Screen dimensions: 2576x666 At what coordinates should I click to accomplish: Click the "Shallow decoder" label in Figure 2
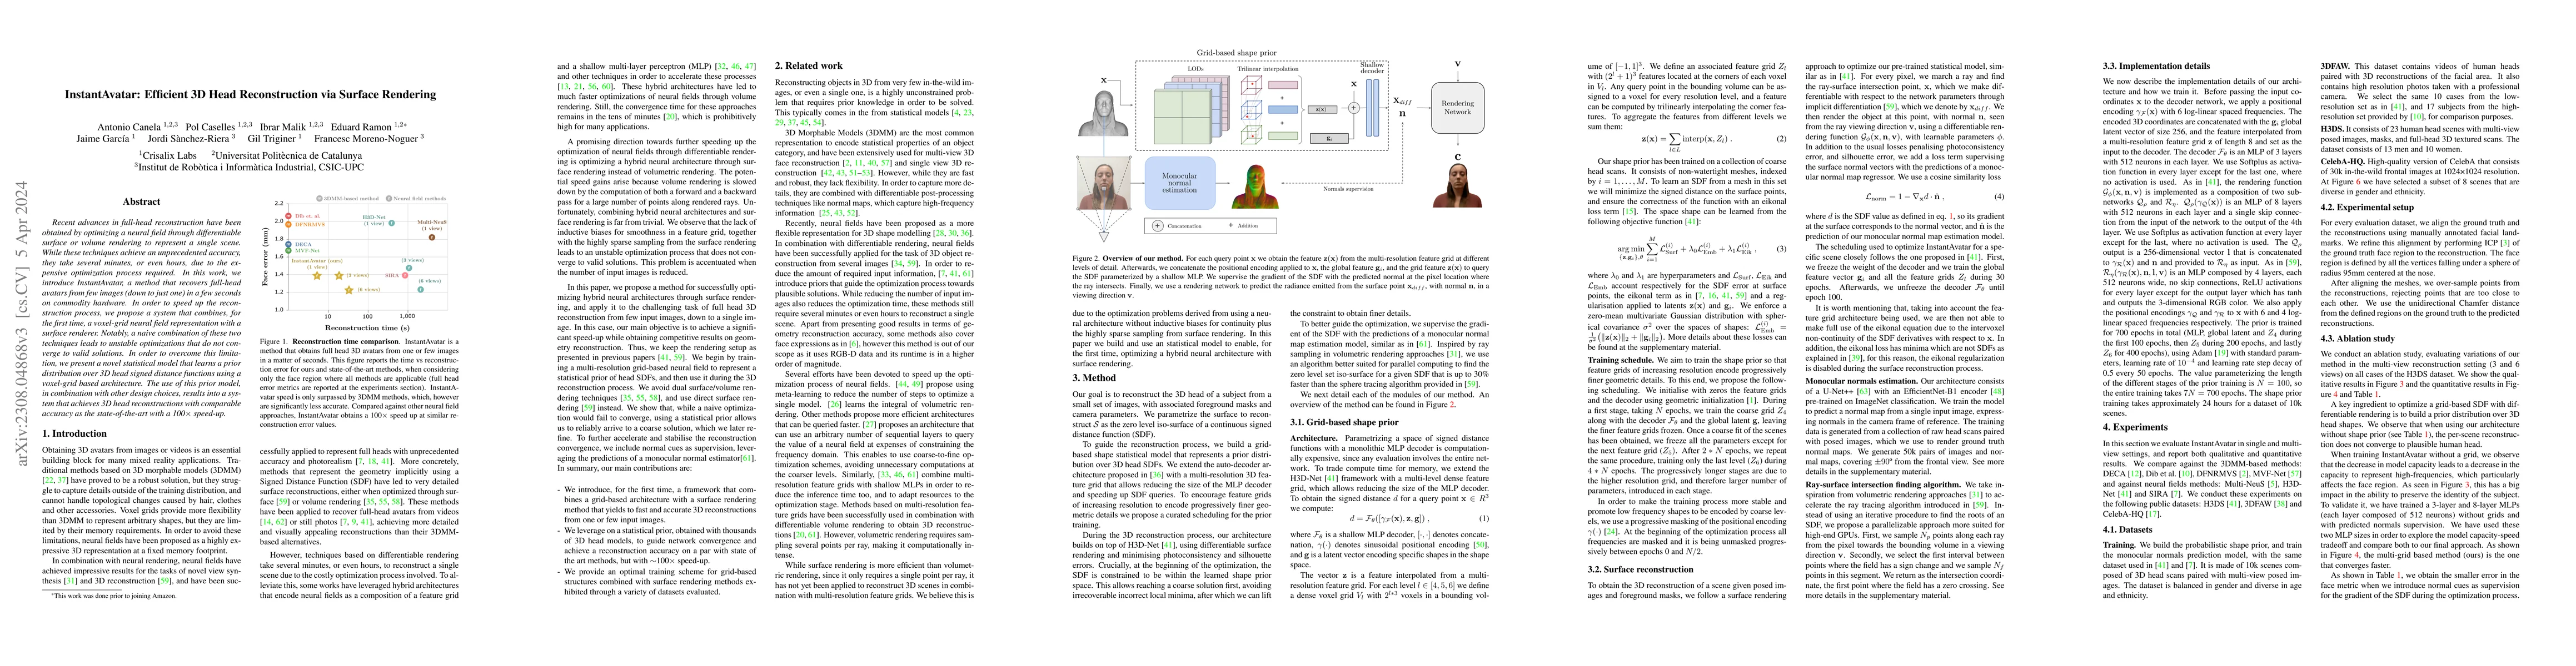click(1372, 69)
